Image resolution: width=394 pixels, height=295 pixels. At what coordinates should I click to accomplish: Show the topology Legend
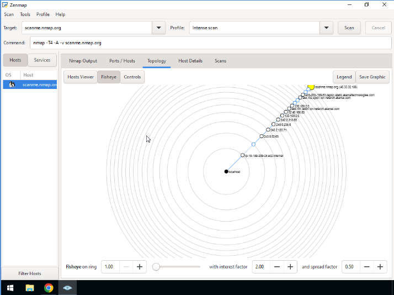(x=344, y=77)
